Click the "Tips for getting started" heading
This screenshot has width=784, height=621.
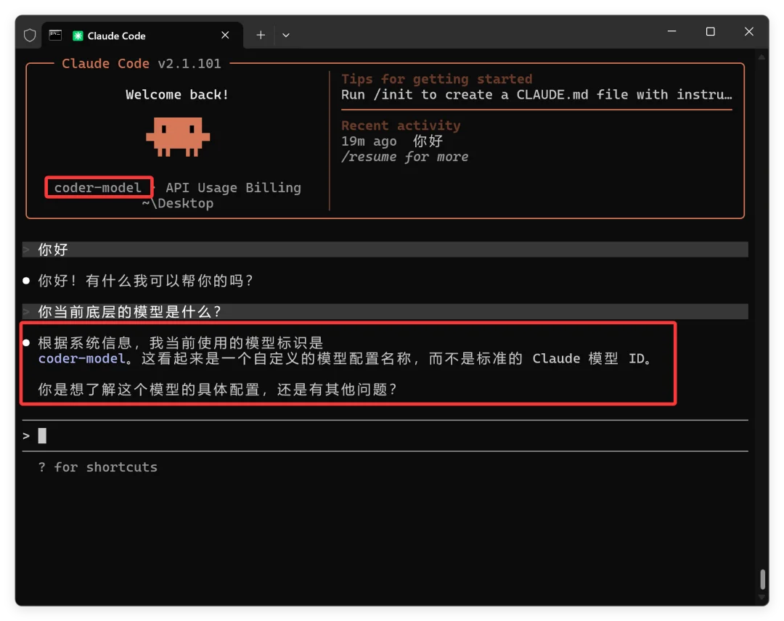pos(436,79)
